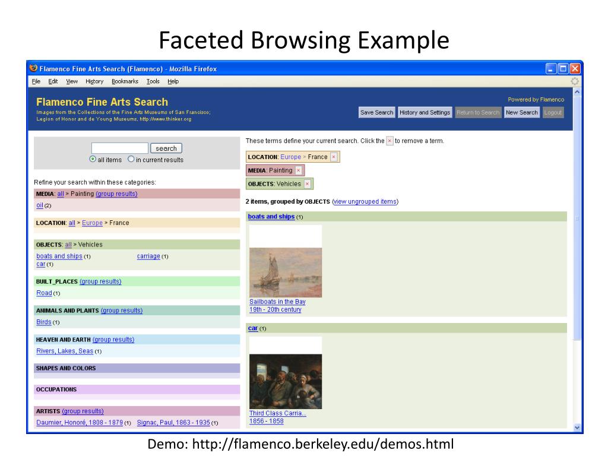Click MEDIA group results link
The width and height of the screenshot is (608, 456).
click(x=116, y=194)
